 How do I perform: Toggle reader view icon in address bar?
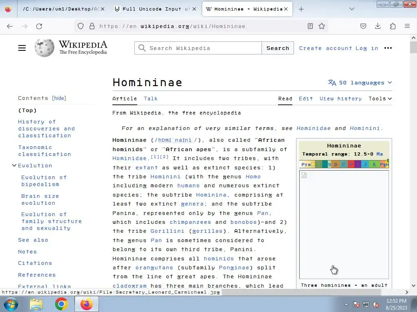[310, 26]
